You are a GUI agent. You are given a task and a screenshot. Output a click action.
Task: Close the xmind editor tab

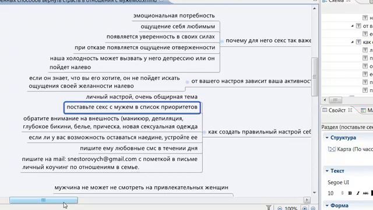pyautogui.click(x=161, y=1)
